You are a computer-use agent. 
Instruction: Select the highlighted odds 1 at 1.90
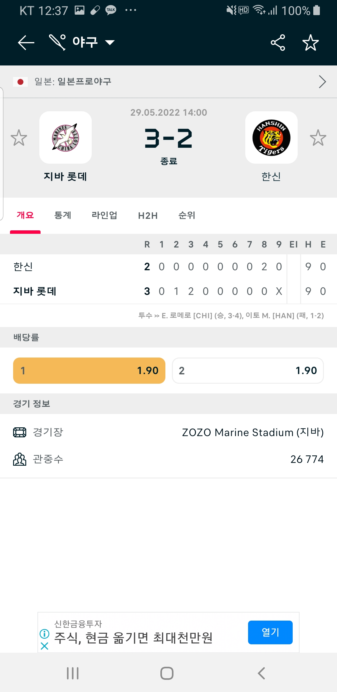[x=89, y=371]
